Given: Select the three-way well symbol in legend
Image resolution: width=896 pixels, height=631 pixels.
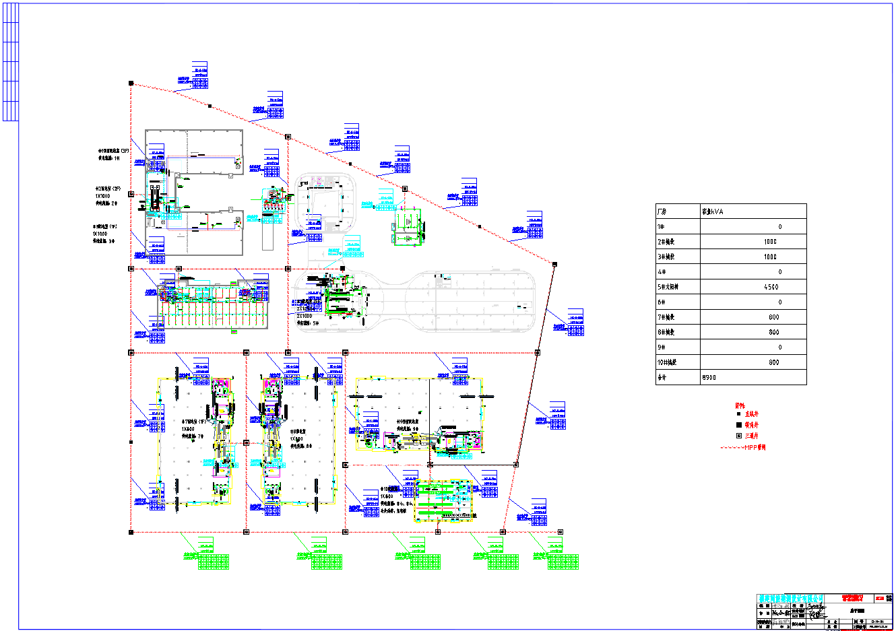Looking at the screenshot, I should point(739,436).
